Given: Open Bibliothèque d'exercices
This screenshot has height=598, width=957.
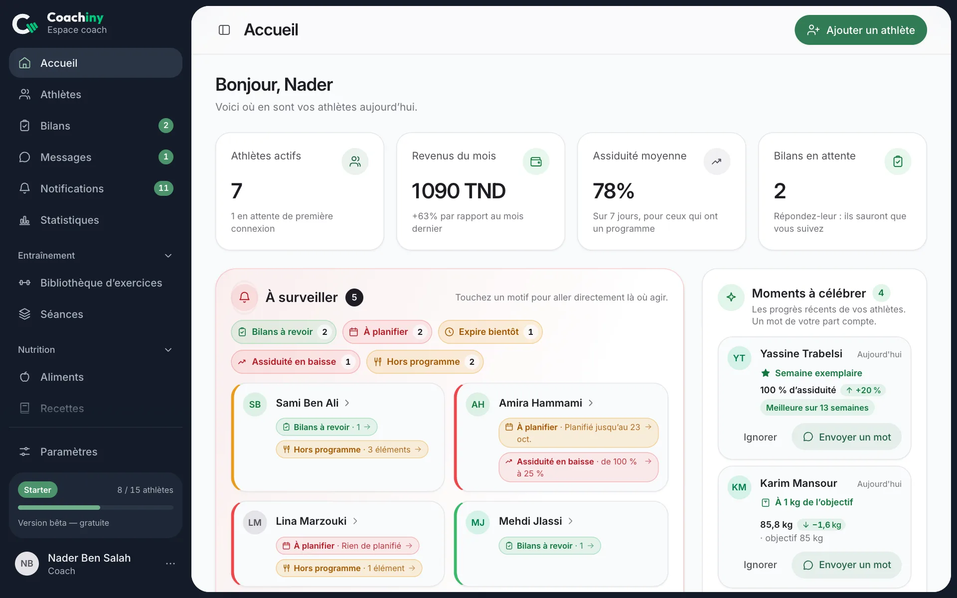Looking at the screenshot, I should click(x=96, y=283).
